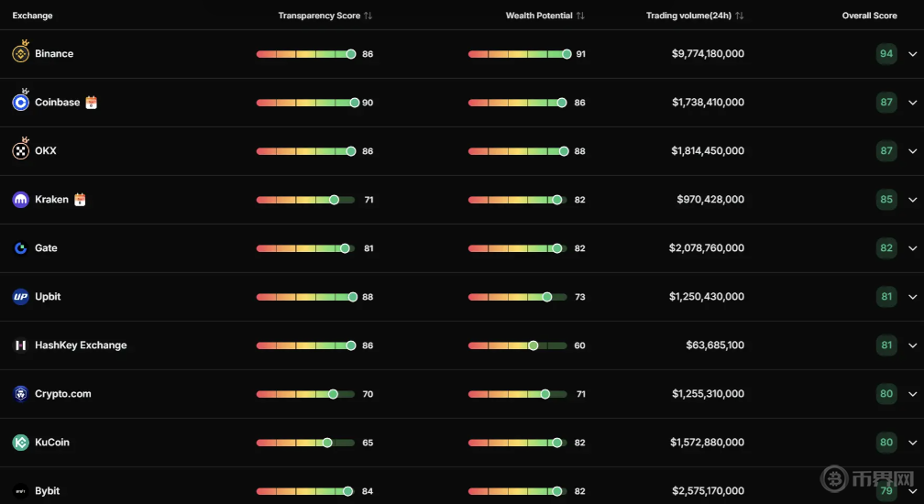Screen dimensions: 924x504
Task: Click the Overall Score column header
Action: point(869,16)
